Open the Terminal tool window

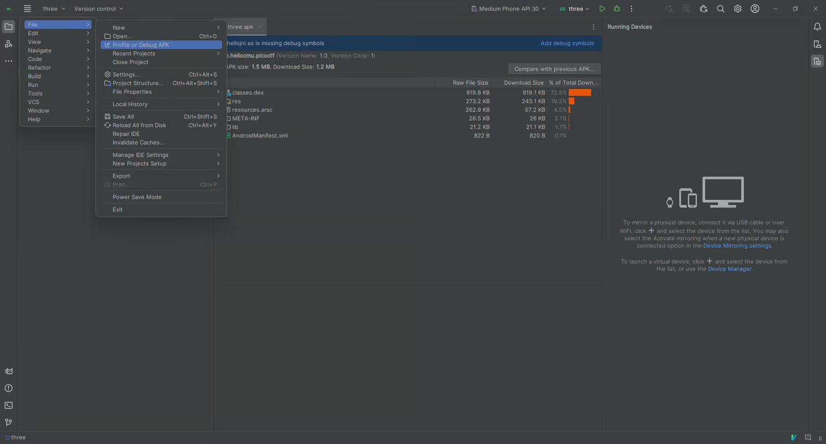[x=9, y=405]
